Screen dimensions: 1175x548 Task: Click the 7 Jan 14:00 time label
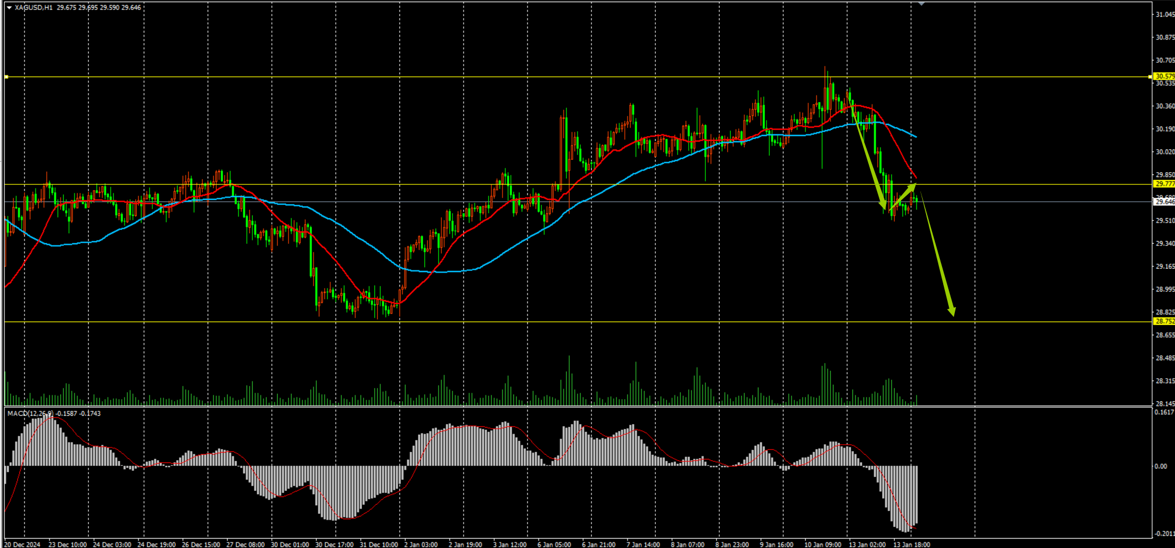(643, 545)
